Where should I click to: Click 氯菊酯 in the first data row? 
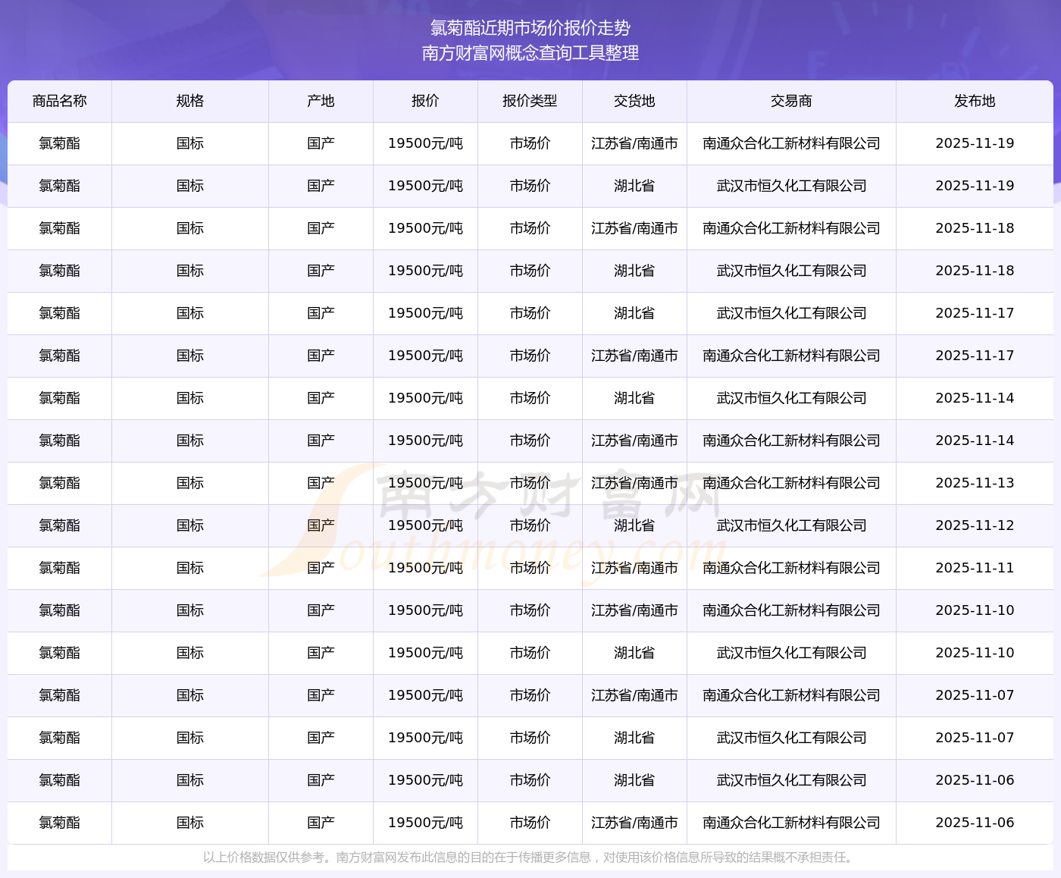(x=60, y=143)
